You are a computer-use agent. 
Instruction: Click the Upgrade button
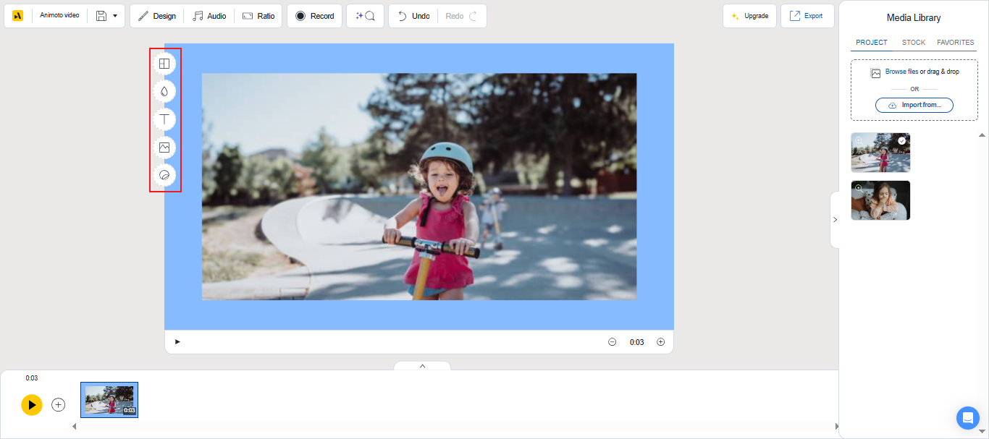[749, 16]
